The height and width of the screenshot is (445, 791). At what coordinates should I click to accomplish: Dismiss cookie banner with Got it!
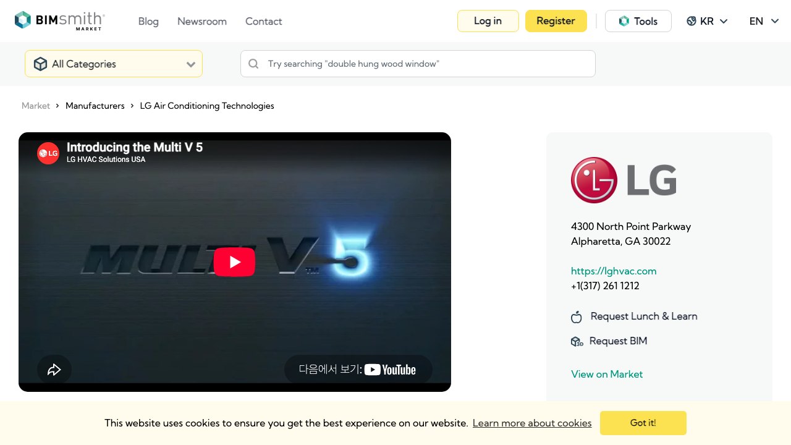click(x=643, y=423)
